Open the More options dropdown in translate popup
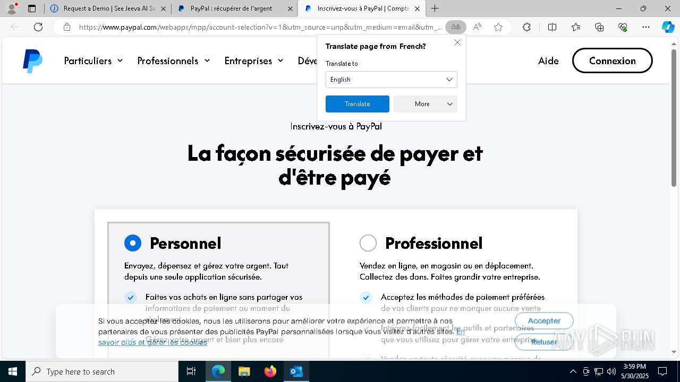 (x=426, y=104)
